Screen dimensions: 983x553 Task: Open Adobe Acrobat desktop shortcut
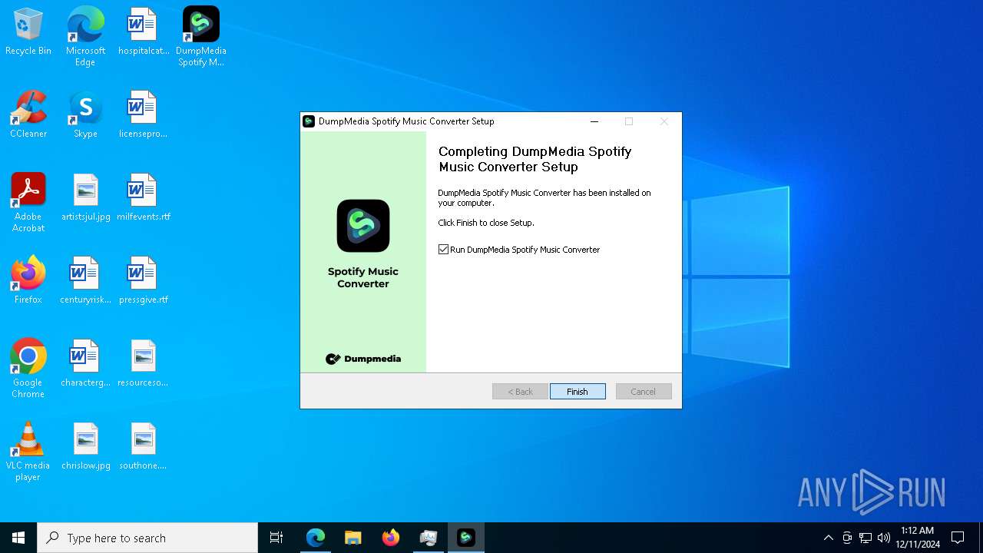tap(28, 202)
